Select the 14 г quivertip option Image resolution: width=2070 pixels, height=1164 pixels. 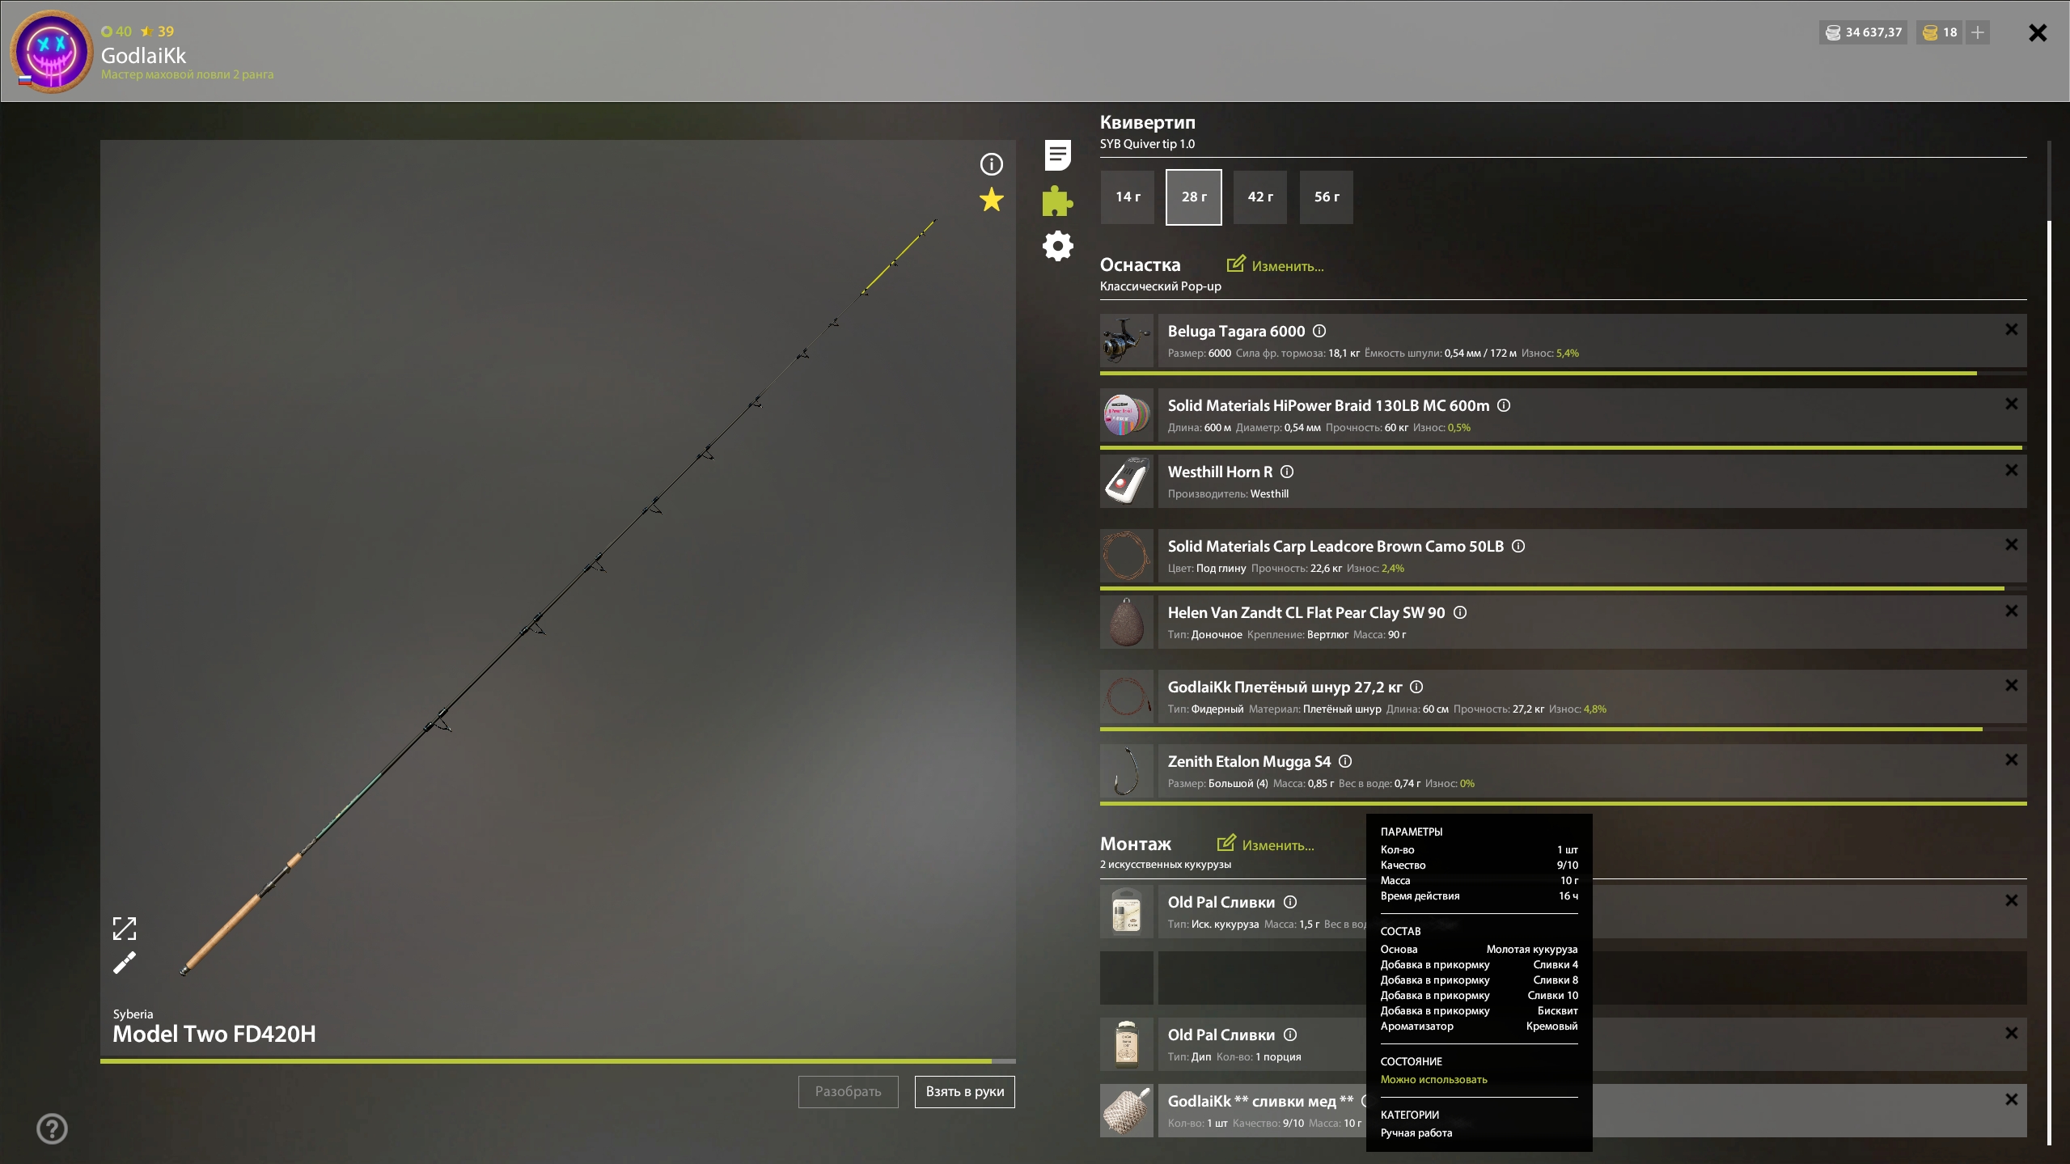coord(1128,197)
